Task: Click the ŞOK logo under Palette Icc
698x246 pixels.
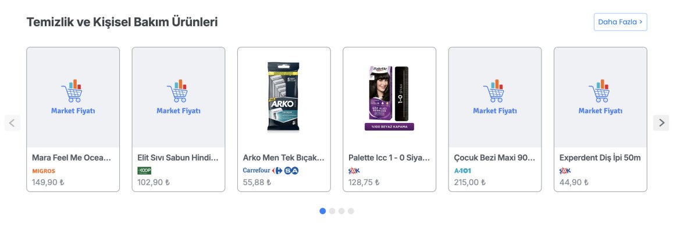Action: click(x=354, y=171)
